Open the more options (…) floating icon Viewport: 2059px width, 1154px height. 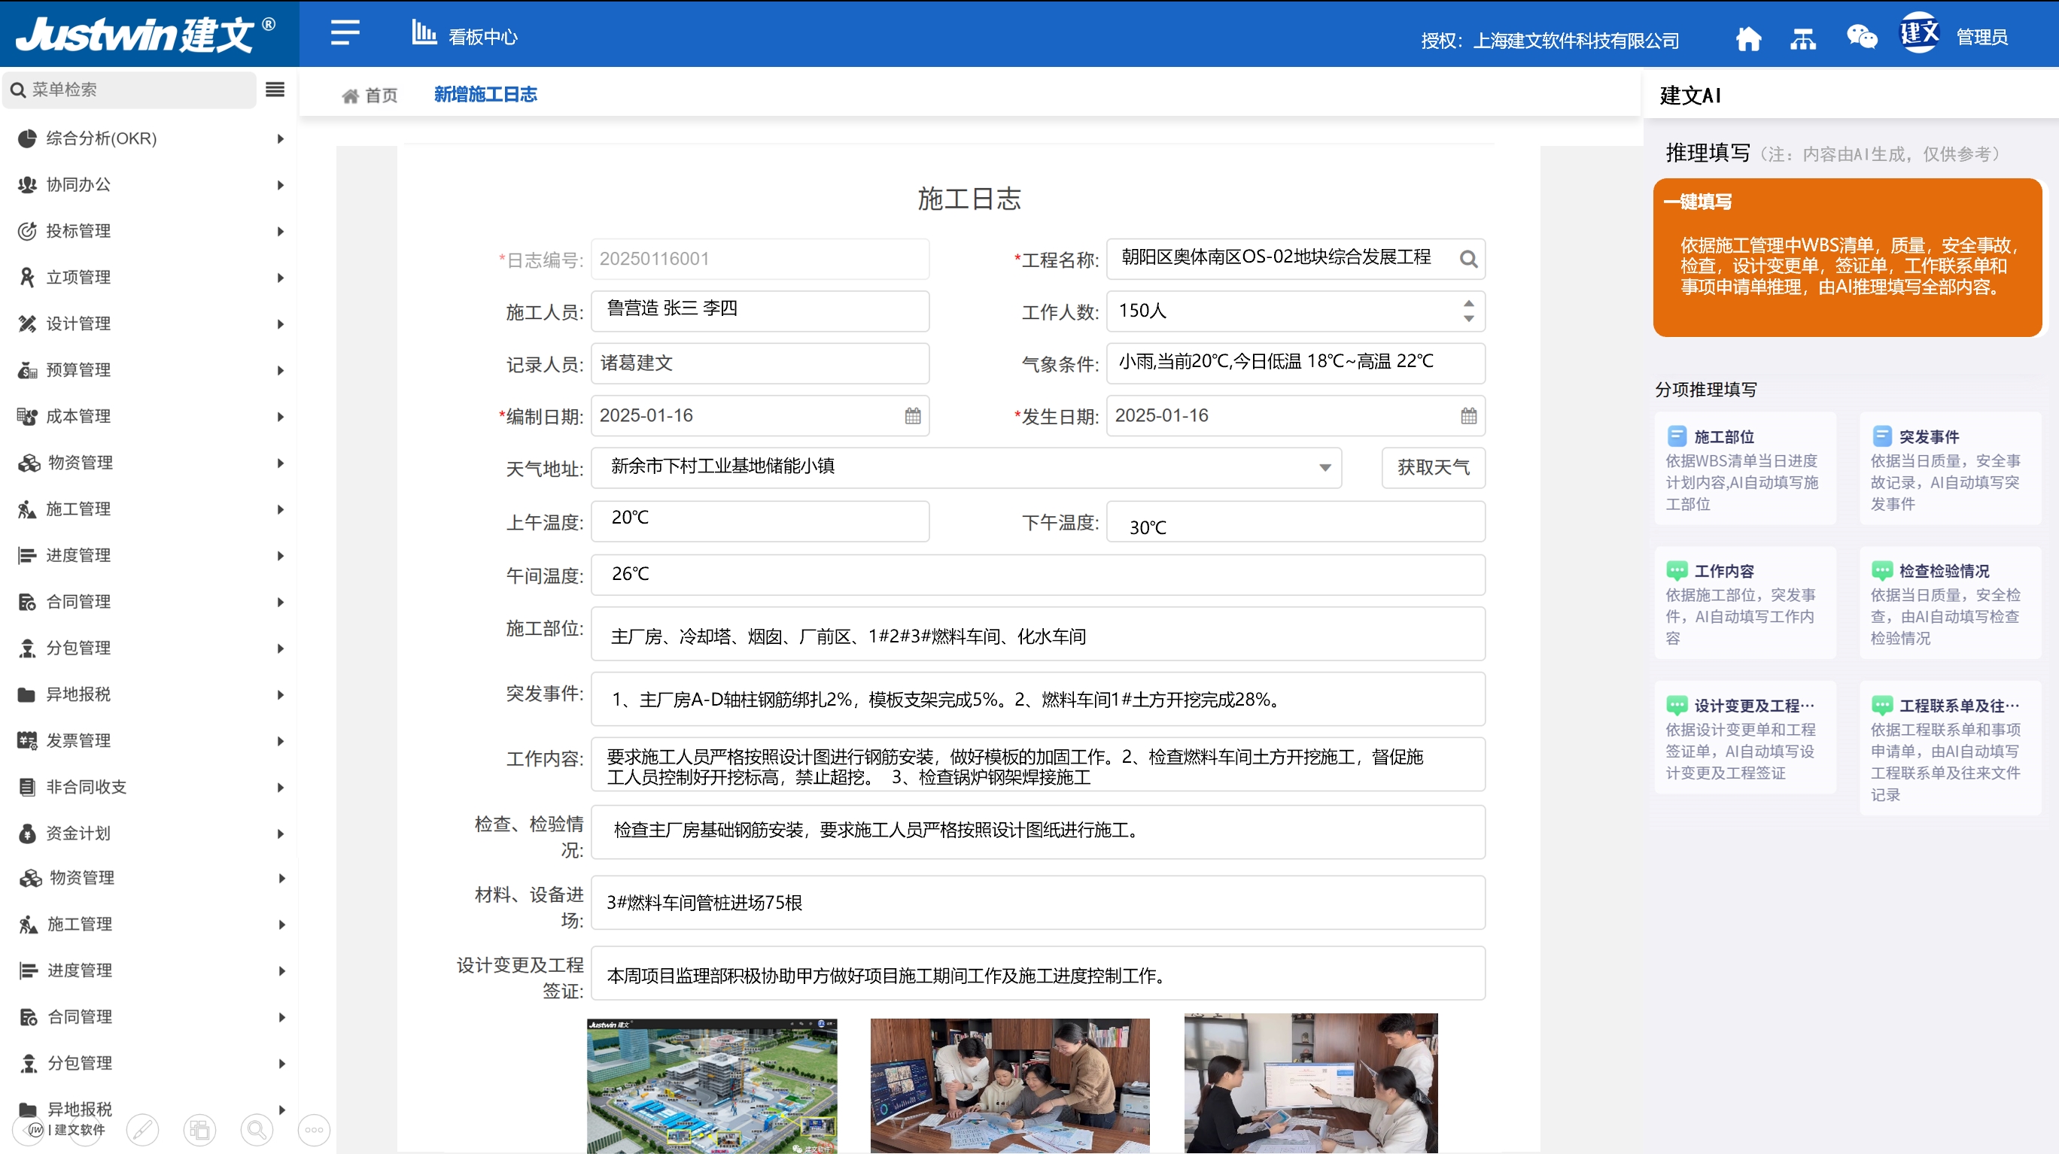313,1130
